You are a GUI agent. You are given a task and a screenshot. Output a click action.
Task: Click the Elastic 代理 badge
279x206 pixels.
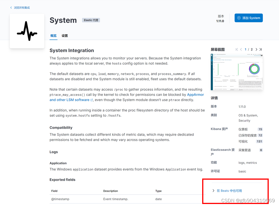click(x=91, y=20)
